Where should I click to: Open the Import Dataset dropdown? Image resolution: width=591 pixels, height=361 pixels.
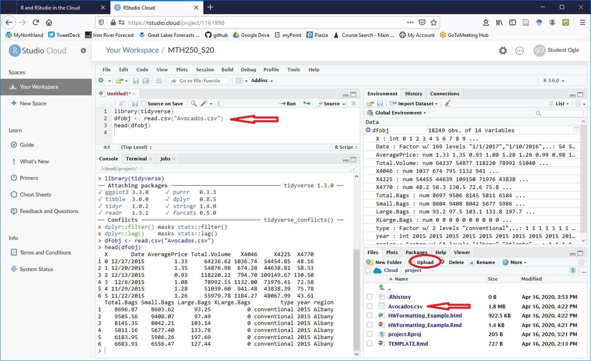click(414, 104)
